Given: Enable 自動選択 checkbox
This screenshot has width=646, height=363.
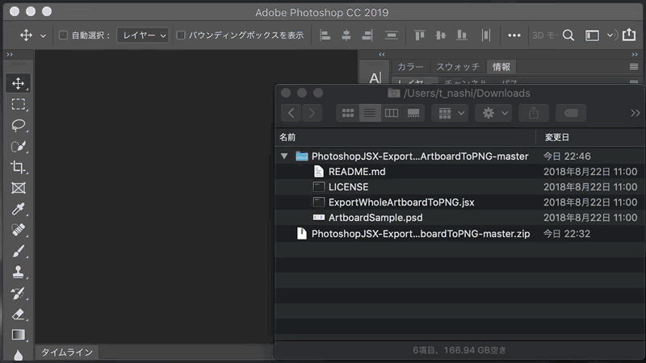Looking at the screenshot, I should tap(63, 35).
